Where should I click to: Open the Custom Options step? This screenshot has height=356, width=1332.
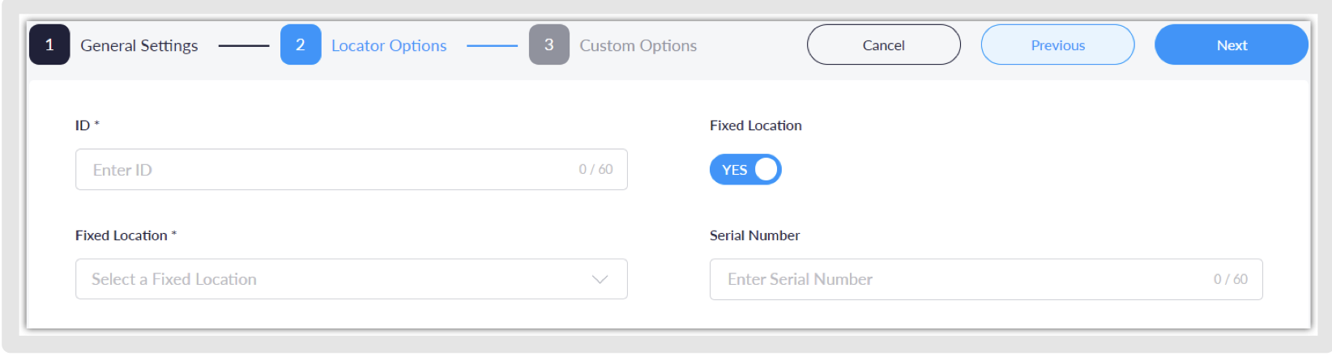(638, 46)
